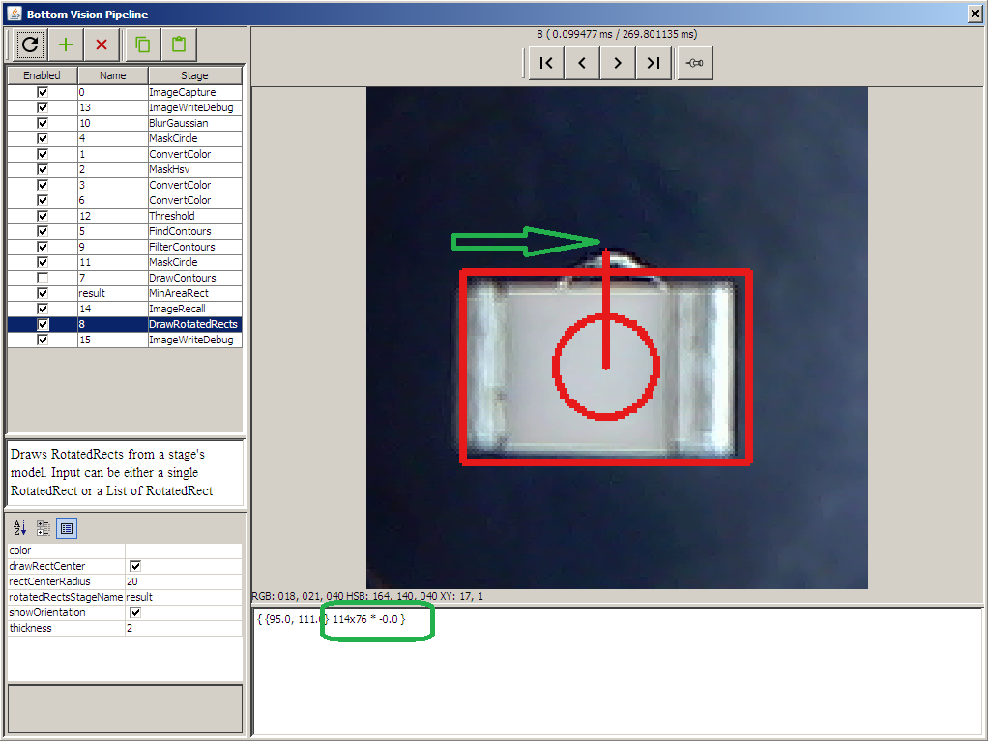Viewport: 988px width, 741px height.
Task: Activate the properties list view icon
Action: (x=65, y=527)
